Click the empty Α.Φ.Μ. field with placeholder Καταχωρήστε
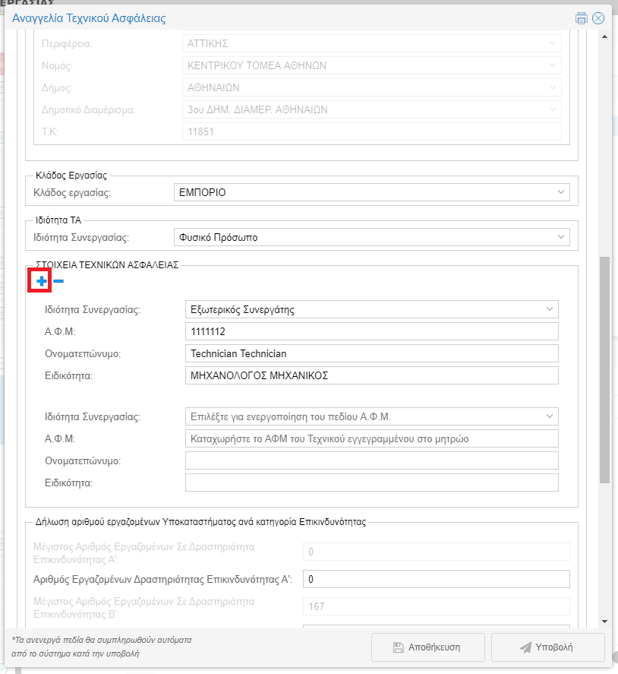Screen dimensions: 618x674 371,439
